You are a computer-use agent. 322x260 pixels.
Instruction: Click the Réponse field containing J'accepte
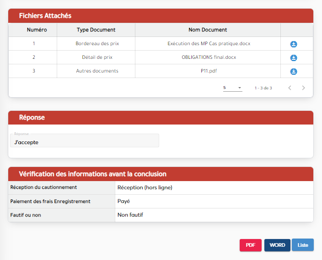(85, 142)
